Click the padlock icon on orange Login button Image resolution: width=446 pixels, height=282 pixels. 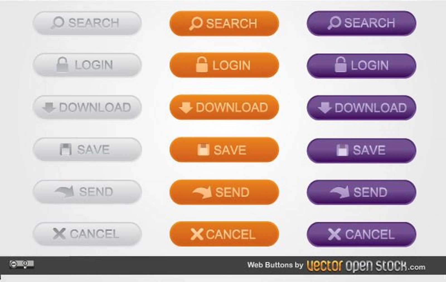(202, 65)
